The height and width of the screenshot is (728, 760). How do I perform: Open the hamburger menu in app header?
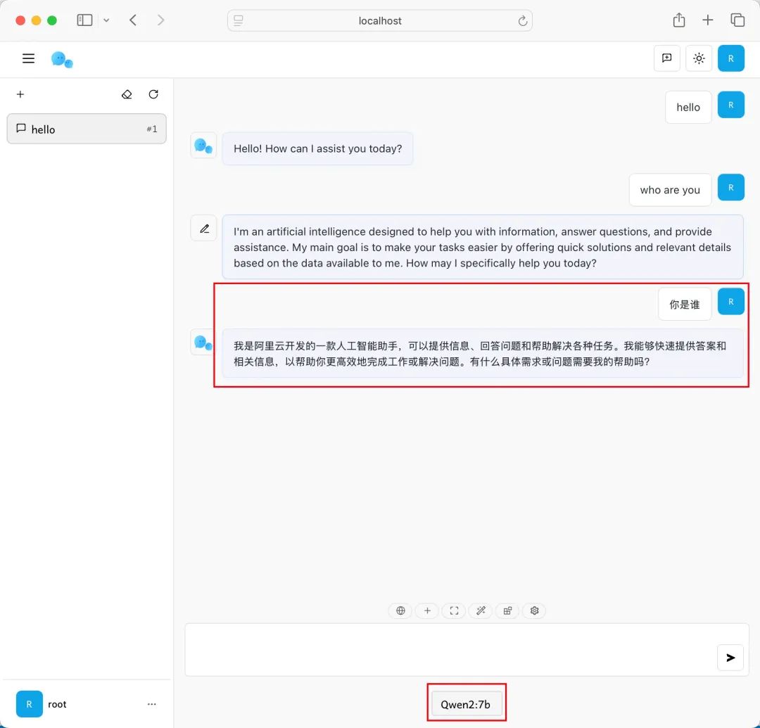29,58
